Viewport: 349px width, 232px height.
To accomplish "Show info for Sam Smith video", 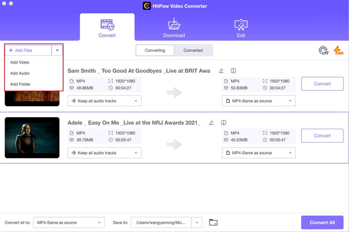I will coord(233,71).
